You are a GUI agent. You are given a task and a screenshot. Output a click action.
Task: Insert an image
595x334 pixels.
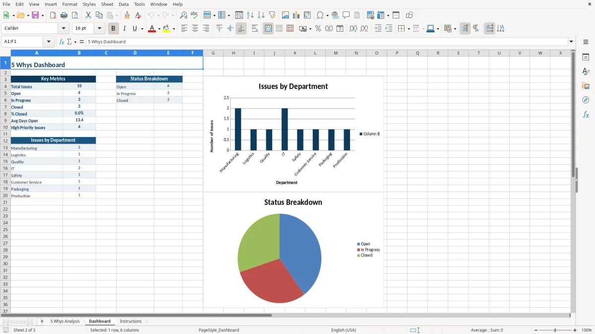(x=286, y=15)
